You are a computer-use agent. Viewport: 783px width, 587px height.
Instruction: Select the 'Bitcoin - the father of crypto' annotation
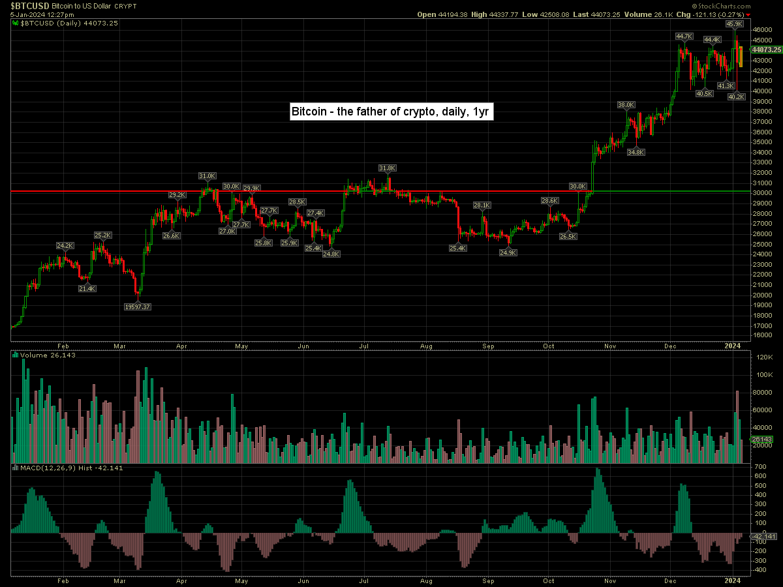[x=390, y=112]
